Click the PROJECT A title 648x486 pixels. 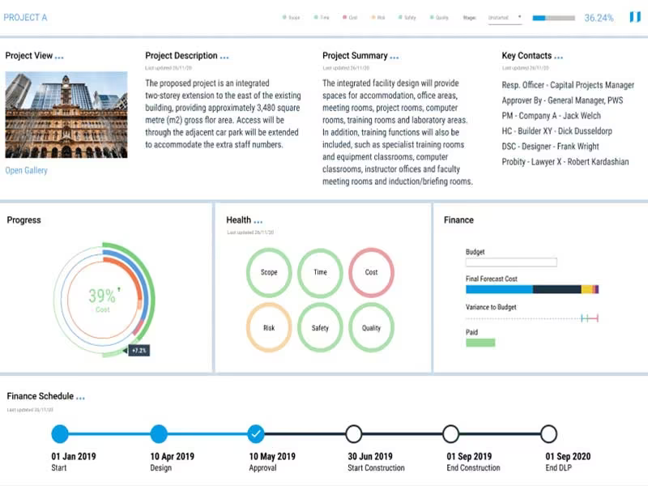click(x=25, y=17)
